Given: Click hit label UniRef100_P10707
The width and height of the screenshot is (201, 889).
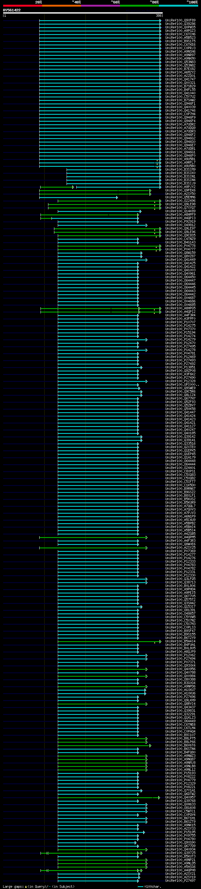Looking at the screenshot, I should (180, 322).
